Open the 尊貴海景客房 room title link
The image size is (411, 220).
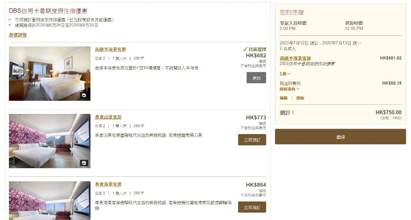coord(108,185)
